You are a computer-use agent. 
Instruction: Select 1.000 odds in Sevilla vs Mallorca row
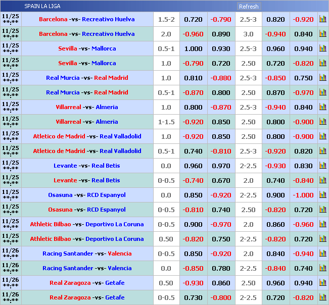193,49
